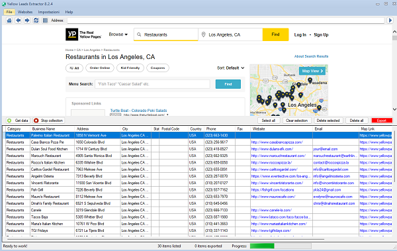Viewport: 397px width, 251px height.
Task: Open the Websites menu
Action: click(x=25, y=12)
